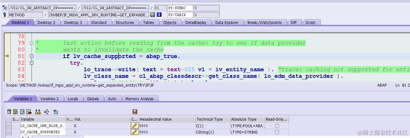The width and height of the screenshot is (410, 138).
Task: Click the second list icon in the variables toolbar
Action: 22,112
